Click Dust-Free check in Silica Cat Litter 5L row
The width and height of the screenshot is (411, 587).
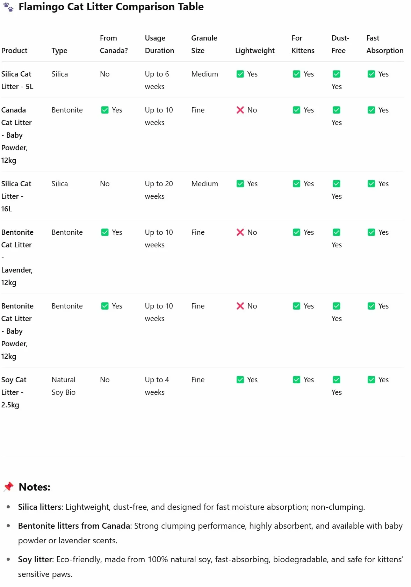(x=337, y=74)
